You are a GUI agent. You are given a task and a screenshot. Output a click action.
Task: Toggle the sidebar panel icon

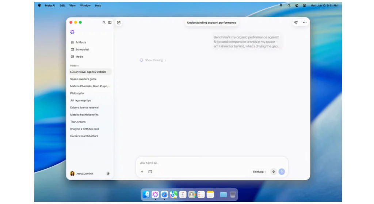(110, 22)
